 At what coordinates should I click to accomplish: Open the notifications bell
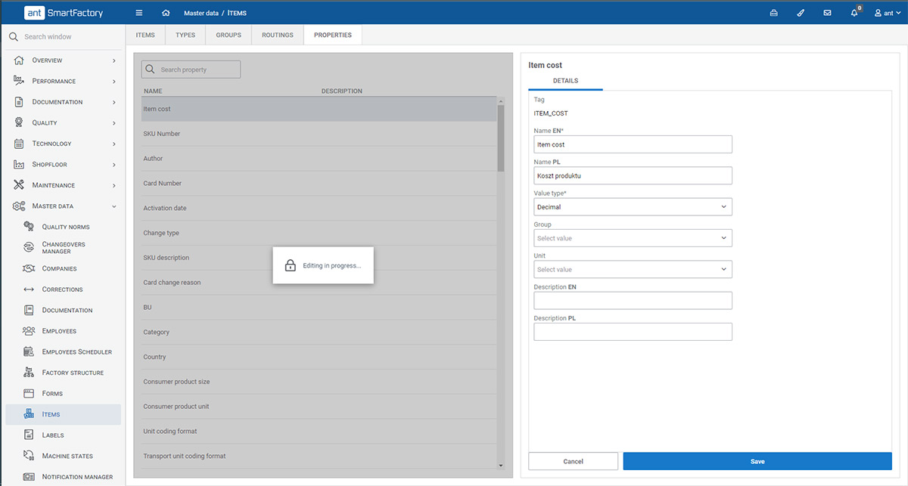click(x=854, y=13)
